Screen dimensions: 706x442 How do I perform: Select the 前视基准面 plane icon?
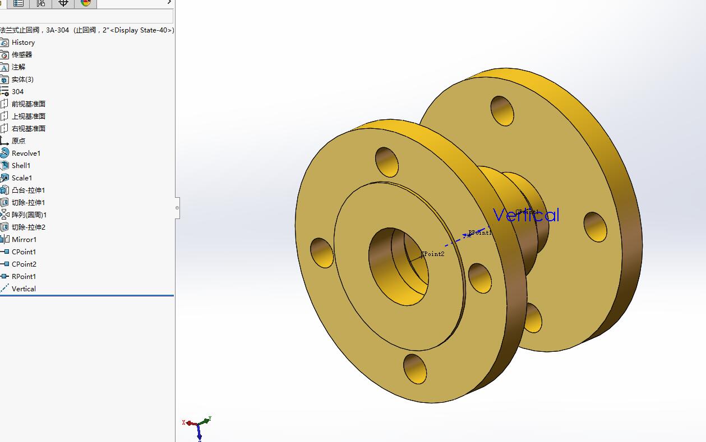[4, 104]
